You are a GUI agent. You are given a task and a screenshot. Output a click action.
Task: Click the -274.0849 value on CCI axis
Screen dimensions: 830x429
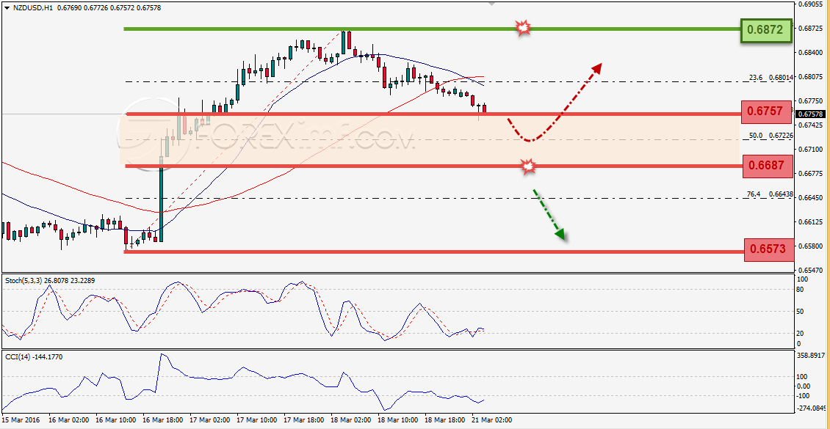point(811,407)
